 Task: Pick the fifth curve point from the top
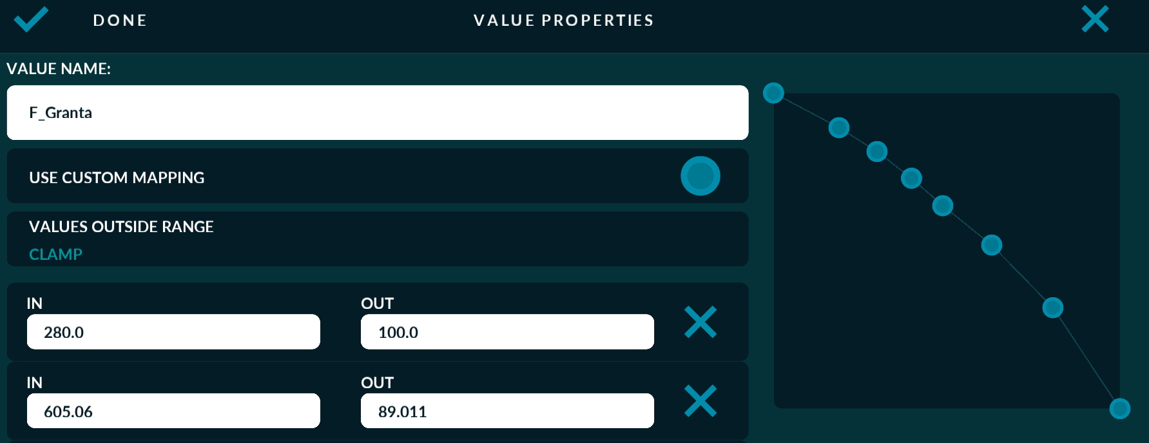click(943, 206)
